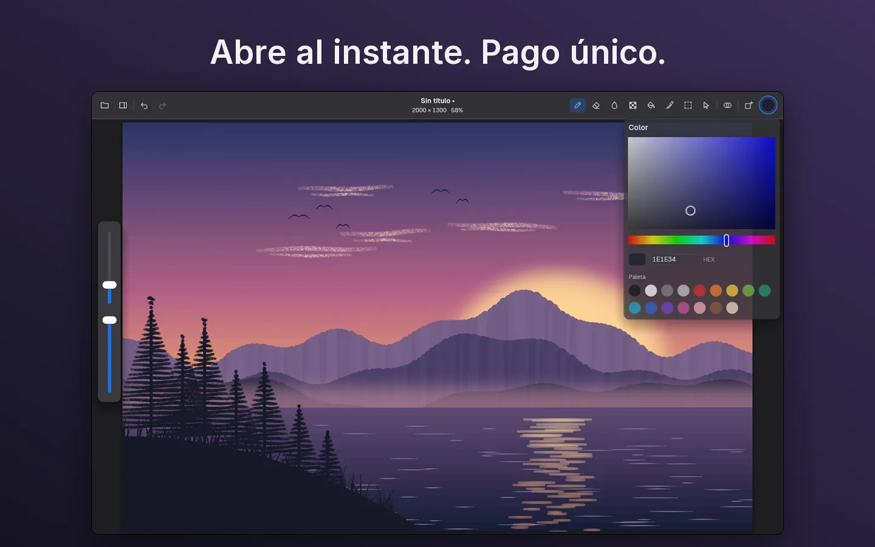875x547 pixels.
Task: Open the current color circle button
Action: click(768, 105)
